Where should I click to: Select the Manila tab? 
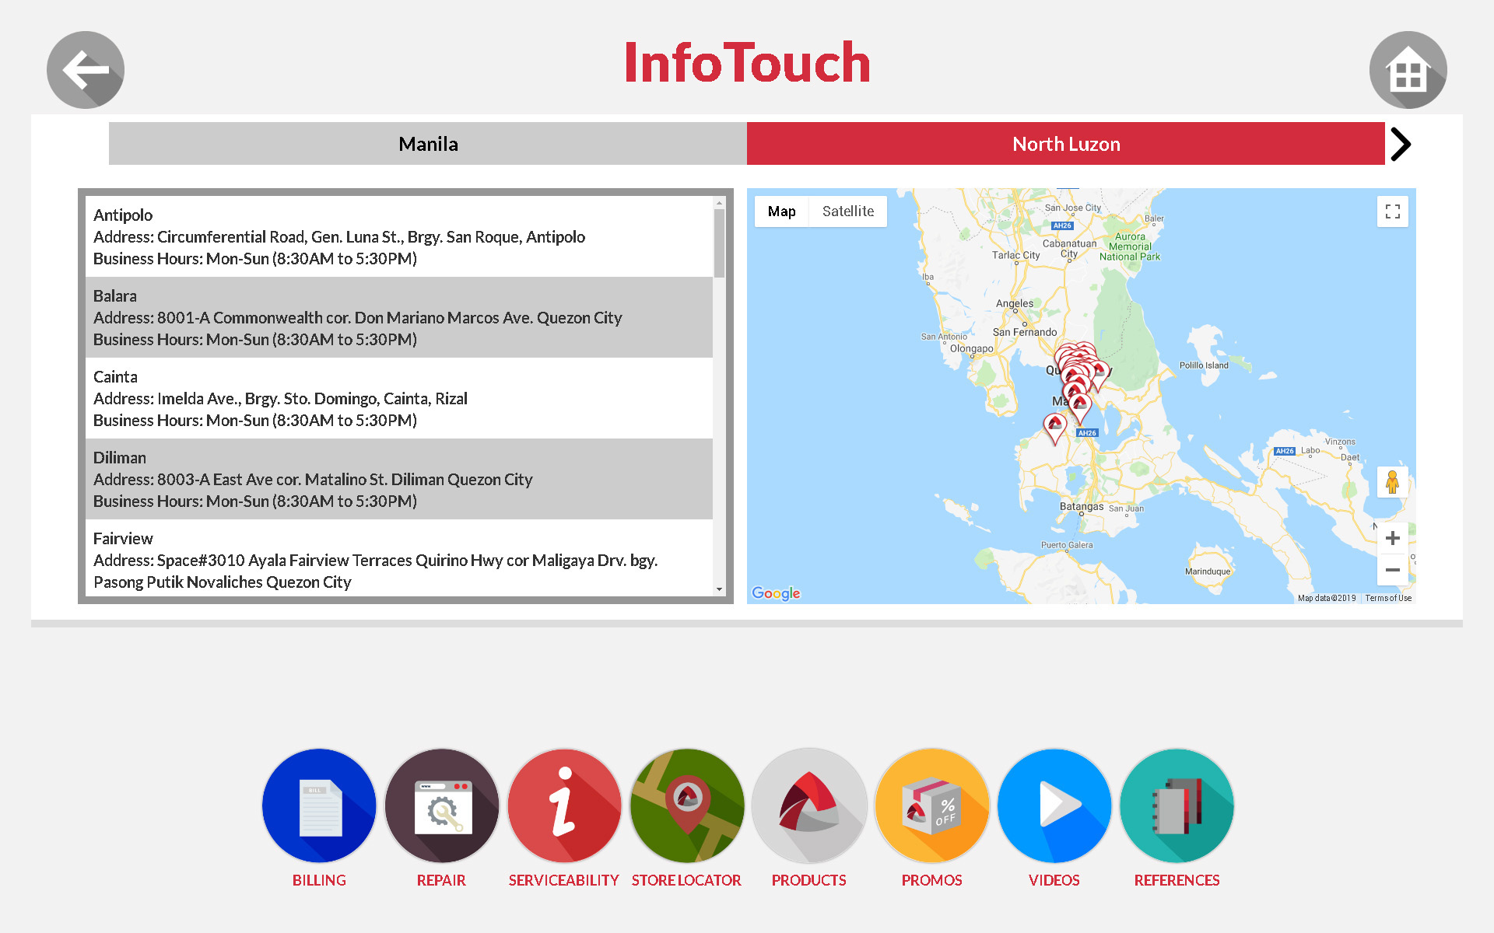coord(428,144)
